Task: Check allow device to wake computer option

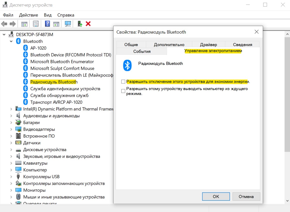Action: pos(123,91)
